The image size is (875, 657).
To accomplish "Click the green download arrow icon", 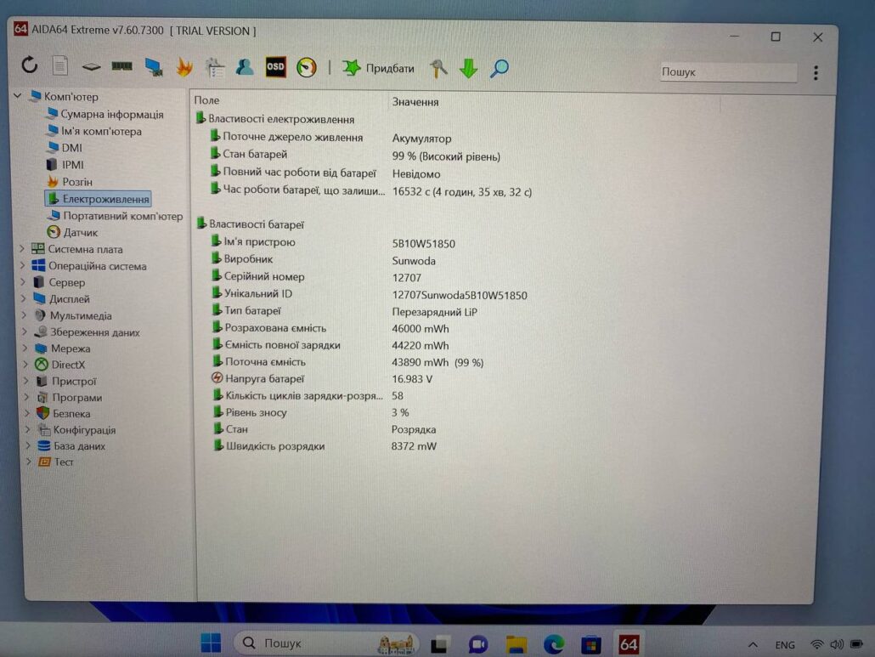I will click(468, 68).
